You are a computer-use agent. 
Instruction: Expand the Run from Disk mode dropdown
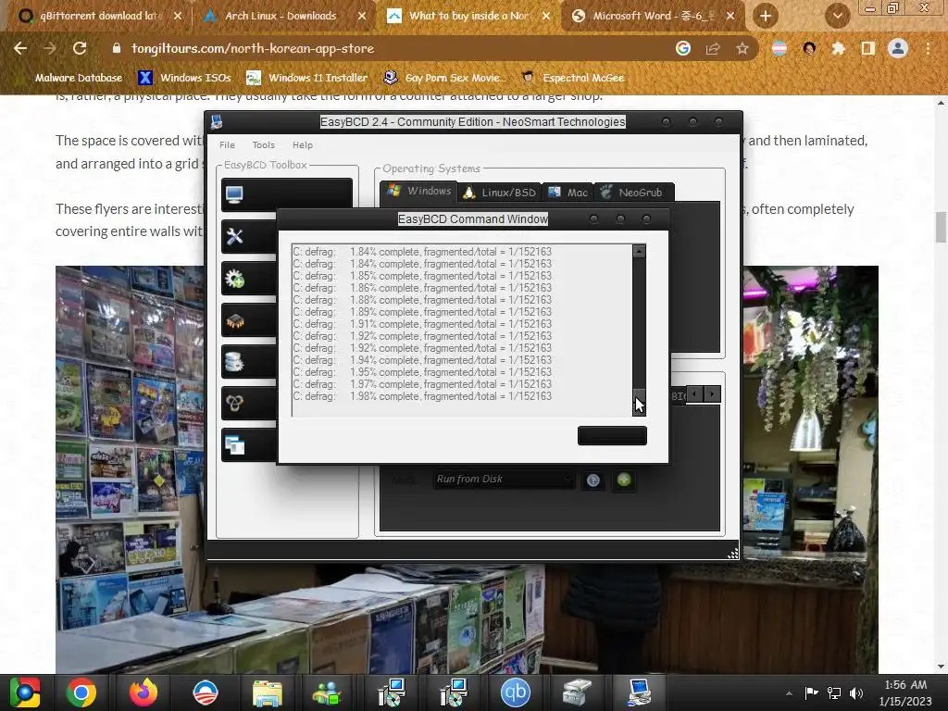point(503,480)
